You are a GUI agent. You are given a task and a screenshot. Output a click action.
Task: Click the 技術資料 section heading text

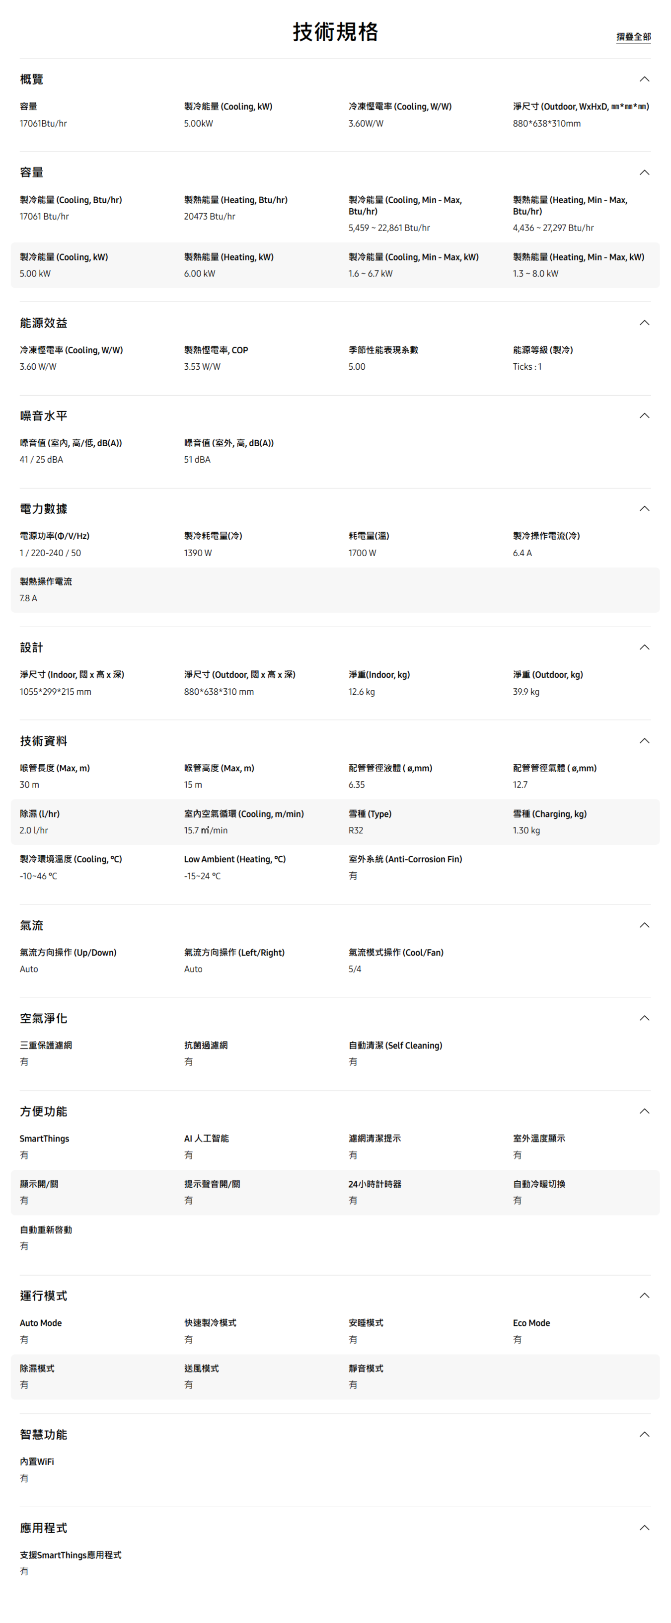click(x=43, y=741)
